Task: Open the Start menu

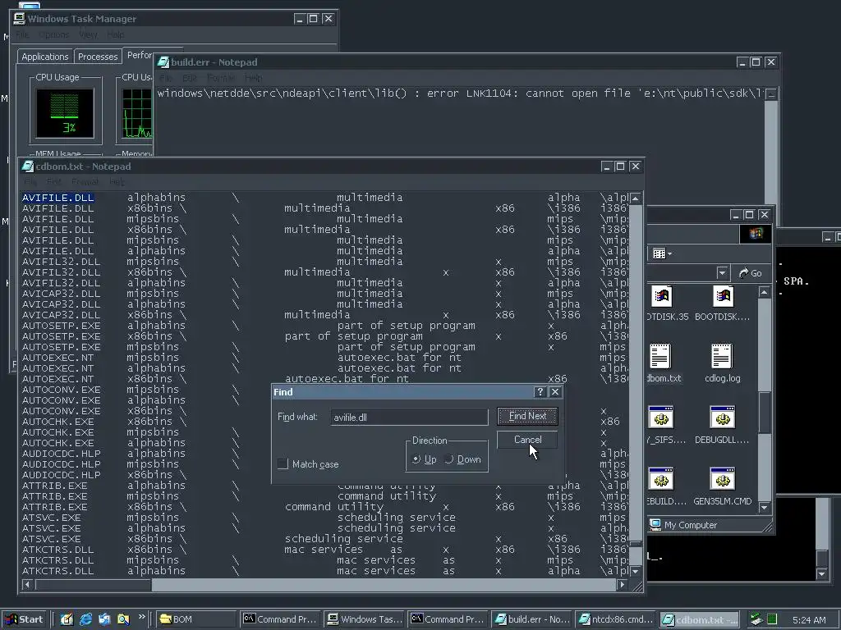Action: pyautogui.click(x=25, y=619)
